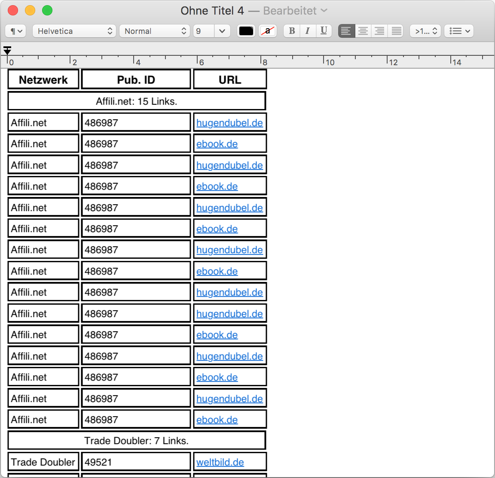Open the first hugendubel.de link

click(x=229, y=123)
